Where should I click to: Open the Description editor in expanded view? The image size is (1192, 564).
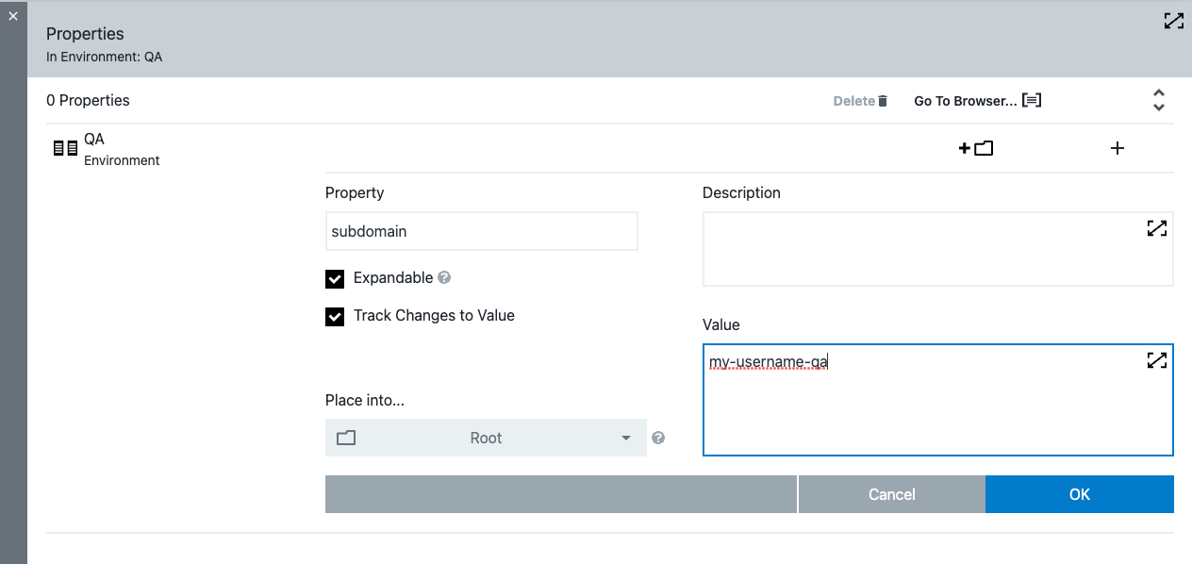[x=1156, y=228]
